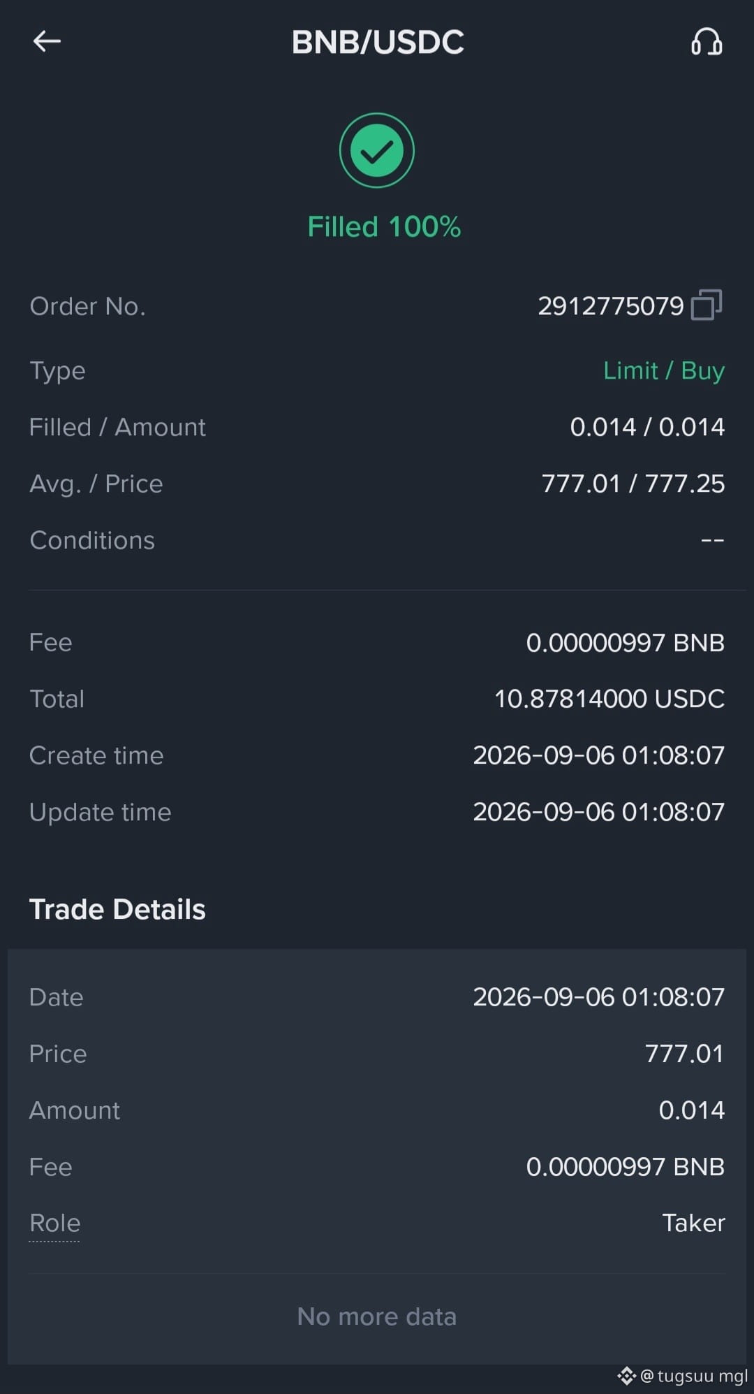
Task: Tap the Avg. / Price 777.01 / 777.25 value
Action: tap(633, 484)
